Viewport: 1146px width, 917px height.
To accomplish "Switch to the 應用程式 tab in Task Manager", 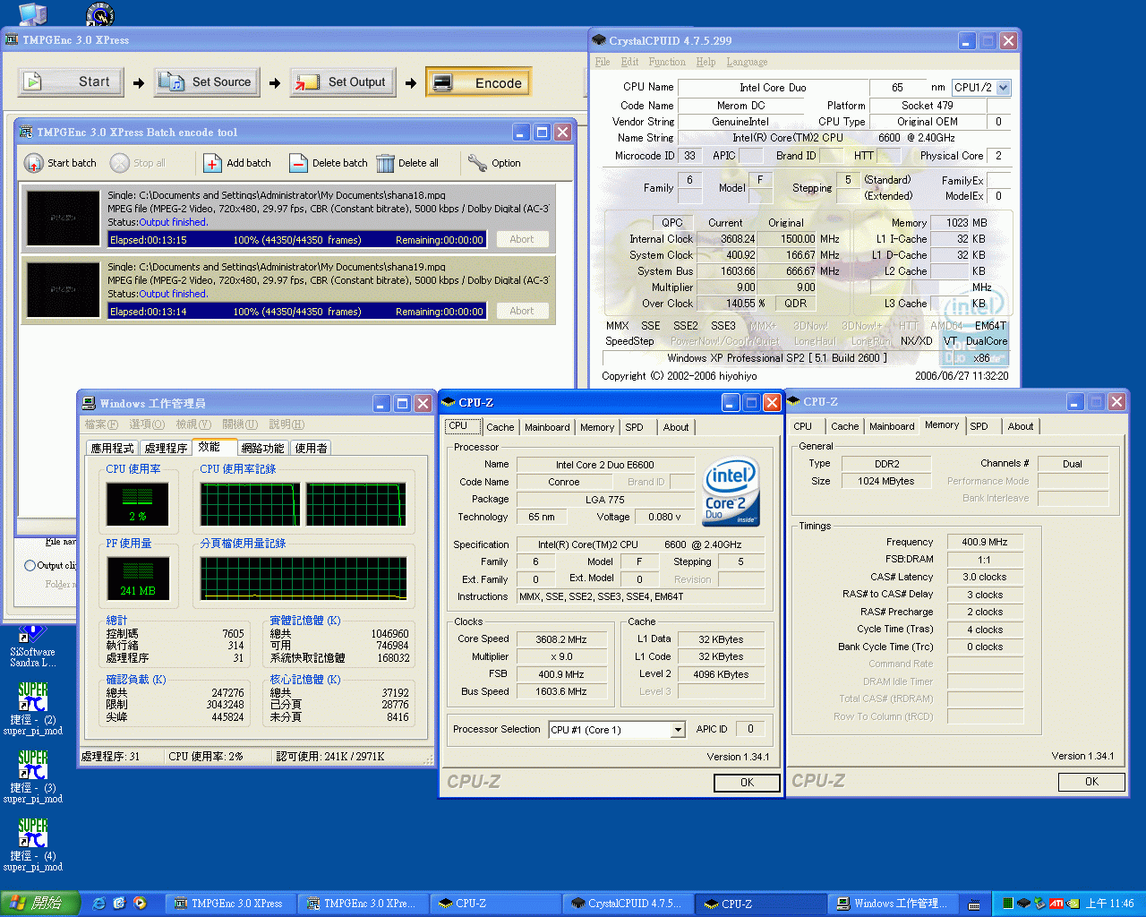I will tap(112, 448).
